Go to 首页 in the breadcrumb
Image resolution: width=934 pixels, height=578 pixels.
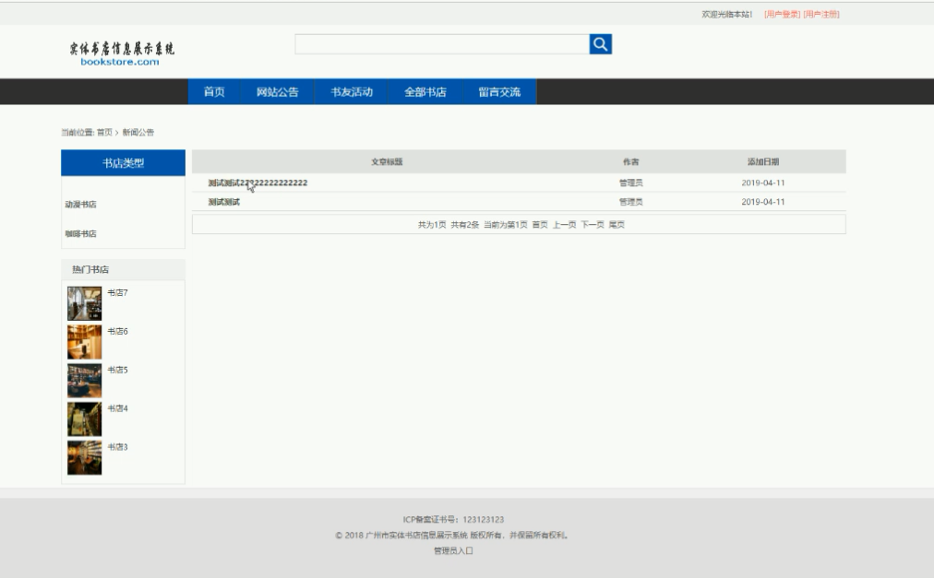click(x=104, y=132)
